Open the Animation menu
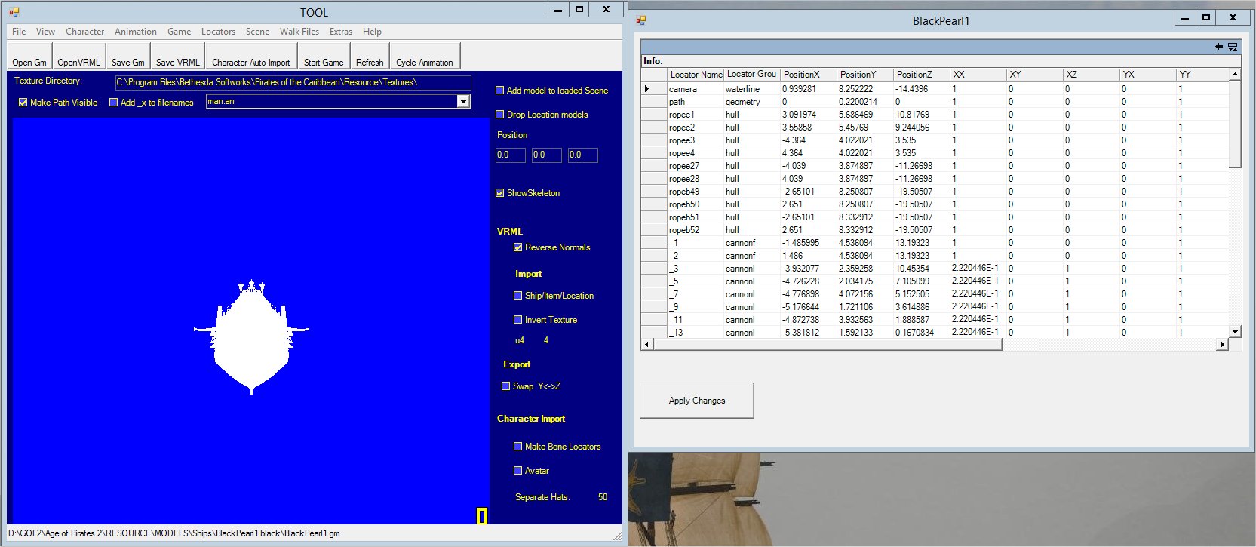1256x547 pixels. (136, 32)
